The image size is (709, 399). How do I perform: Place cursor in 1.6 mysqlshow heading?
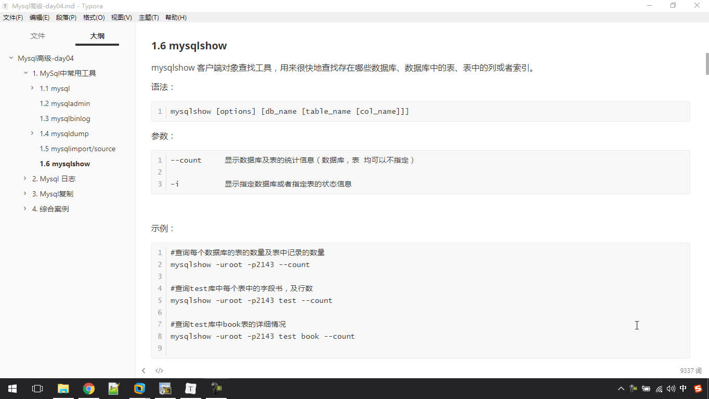click(189, 46)
